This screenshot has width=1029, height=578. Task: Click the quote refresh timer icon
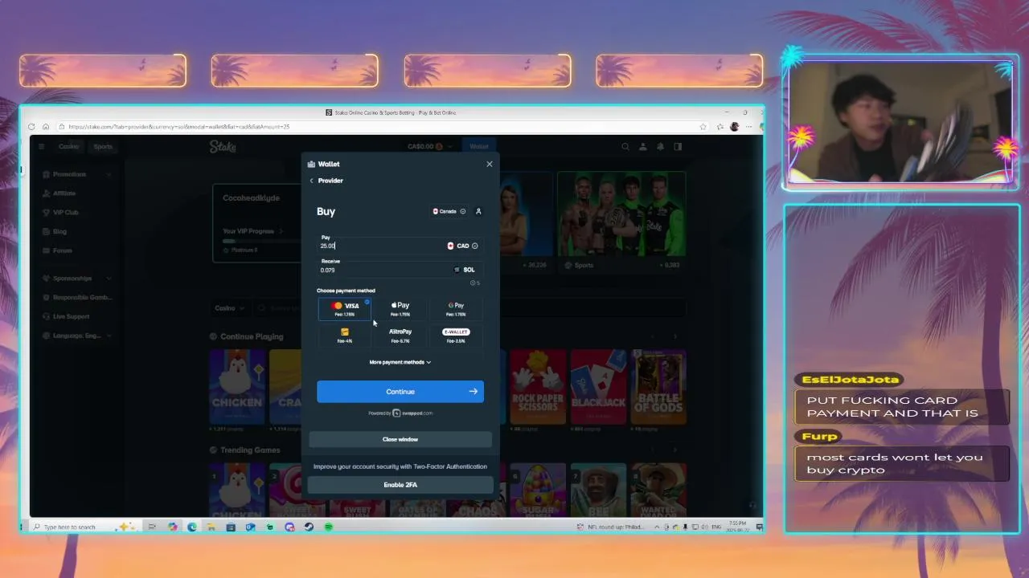pyautogui.click(x=474, y=283)
